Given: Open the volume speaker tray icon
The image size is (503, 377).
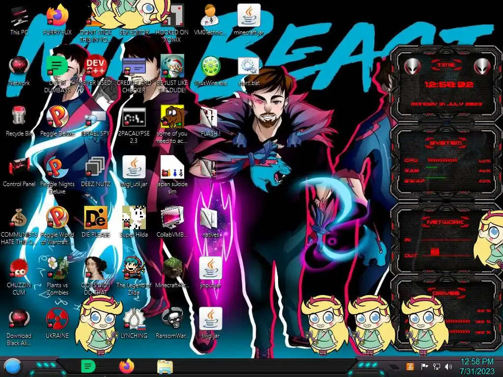Looking at the screenshot, I should 448,366.
